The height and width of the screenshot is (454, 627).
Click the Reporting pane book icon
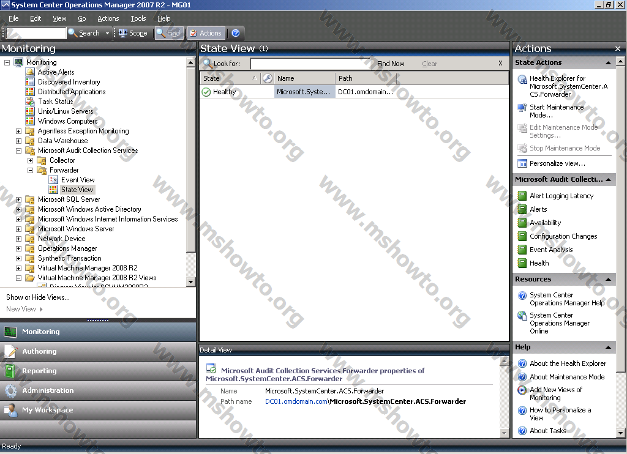coord(10,371)
